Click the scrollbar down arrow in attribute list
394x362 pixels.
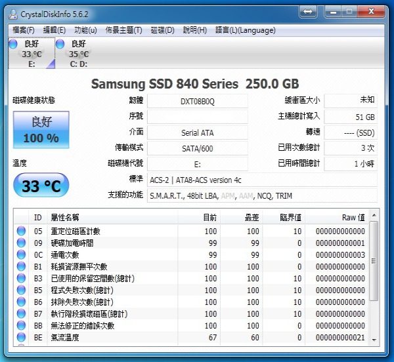tap(374, 340)
